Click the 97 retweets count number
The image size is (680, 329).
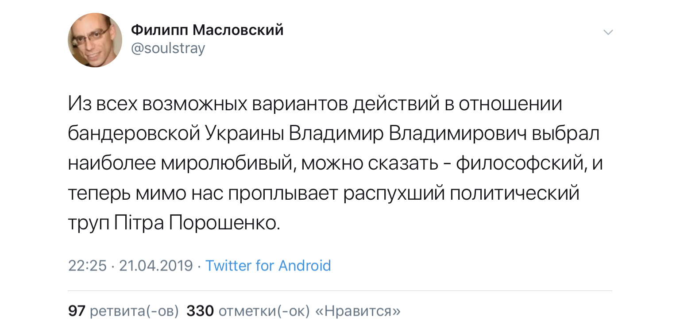point(77,311)
